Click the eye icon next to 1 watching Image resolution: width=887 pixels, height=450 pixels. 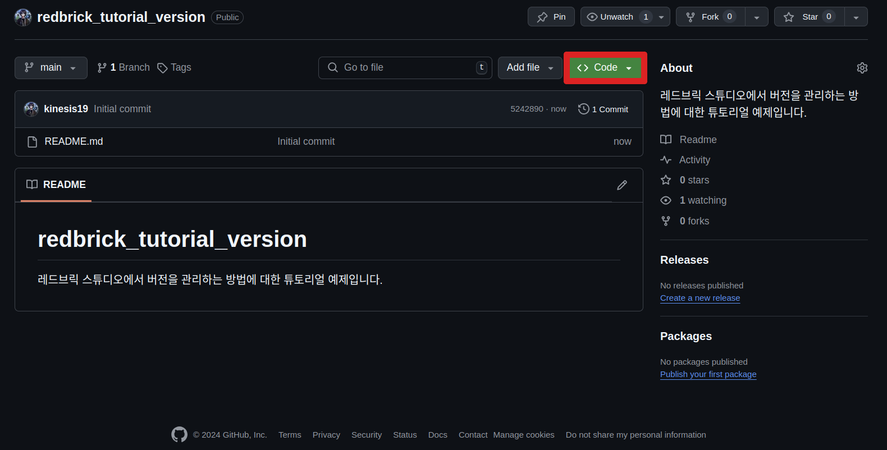click(666, 200)
